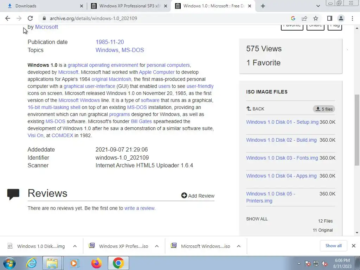Click the lock site-info icon
The width and height of the screenshot is (360, 270).
44,18
